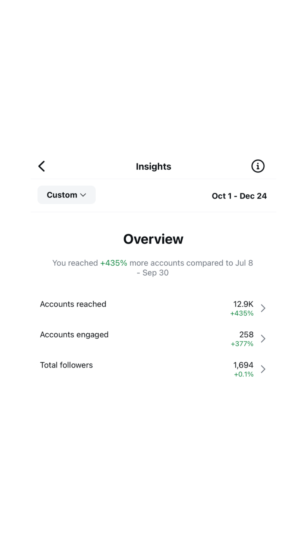This screenshot has height=546, width=307.
Task: Click the Overview heading
Action: (153, 239)
